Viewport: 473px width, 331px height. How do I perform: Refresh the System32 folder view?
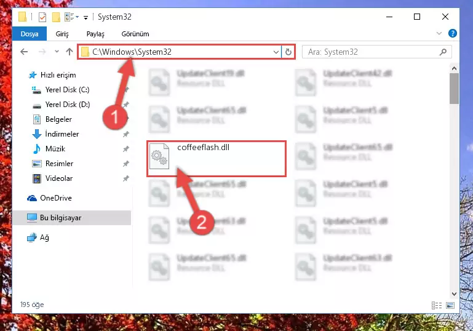coord(288,52)
